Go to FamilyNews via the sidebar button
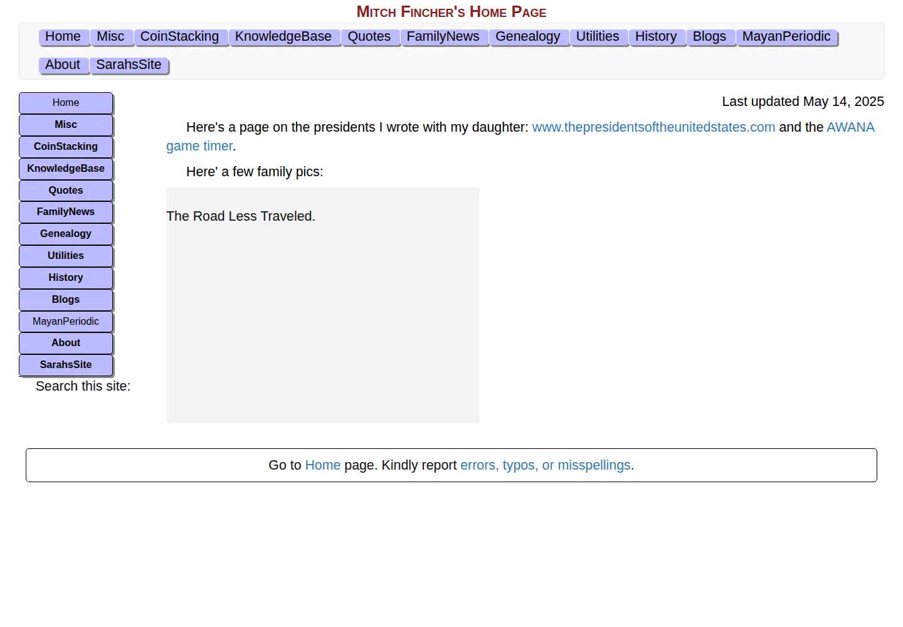 (66, 212)
